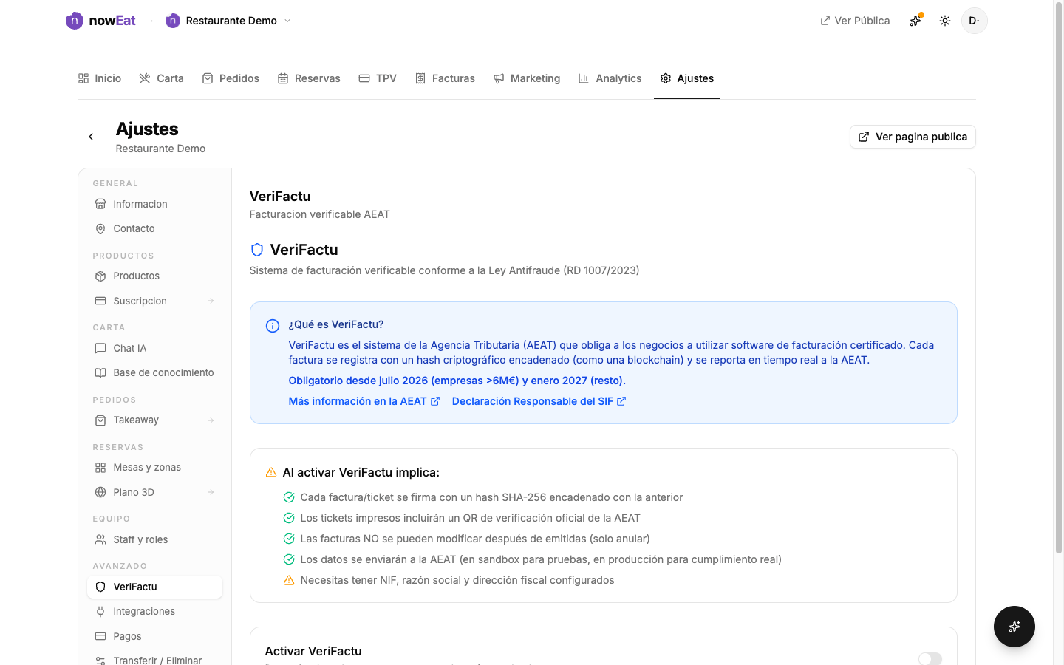Image resolution: width=1064 pixels, height=665 pixels.
Task: Switch to the Carta tab
Action: pos(162,78)
